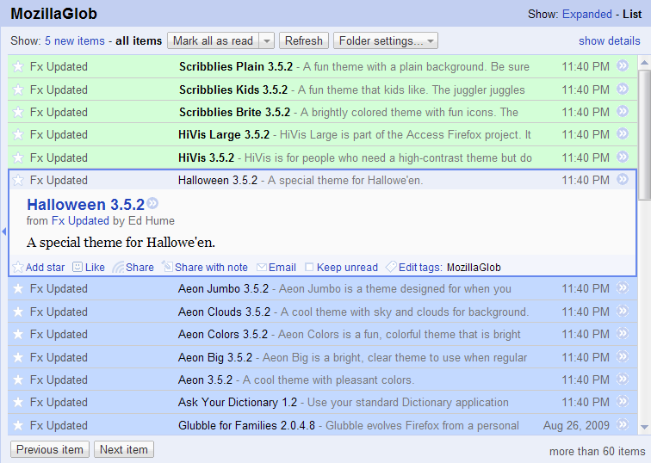Image resolution: width=651 pixels, height=463 pixels.
Task: Star the Ask Your Dictionary 1.2 item
Action: point(18,403)
